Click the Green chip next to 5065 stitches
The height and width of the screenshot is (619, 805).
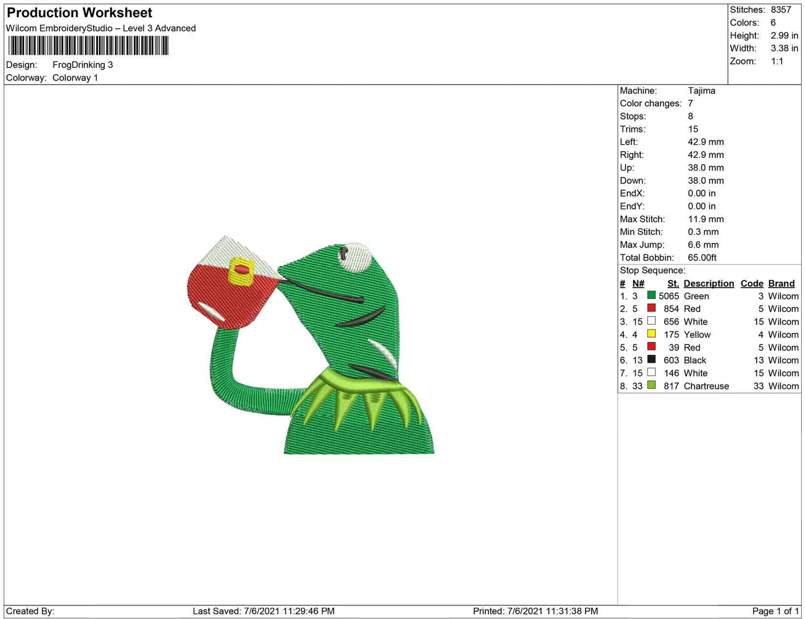[x=651, y=296]
